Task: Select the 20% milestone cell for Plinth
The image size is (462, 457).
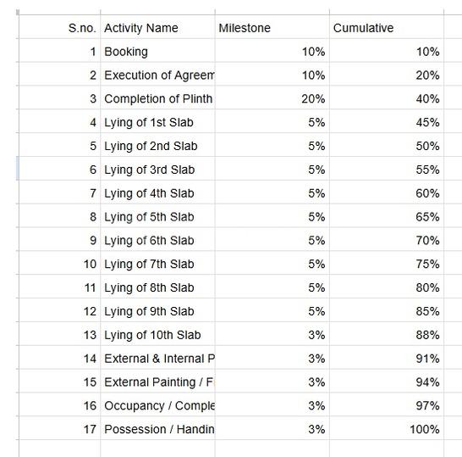Action: pyautogui.click(x=272, y=98)
